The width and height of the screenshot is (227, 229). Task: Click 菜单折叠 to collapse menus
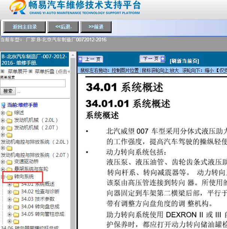click(44, 71)
